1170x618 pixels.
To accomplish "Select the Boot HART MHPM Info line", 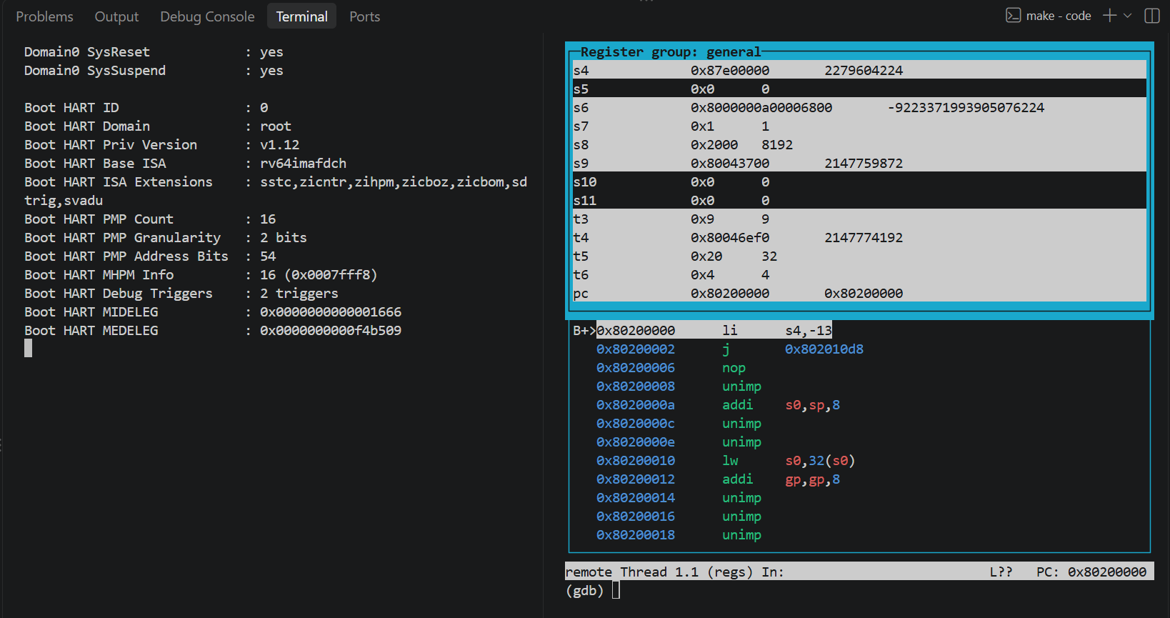I will (201, 274).
